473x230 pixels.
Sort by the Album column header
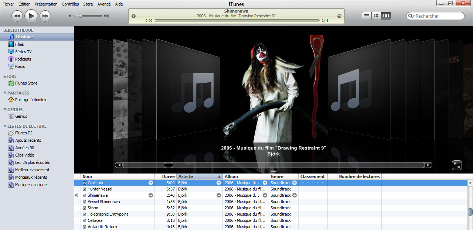[246, 176]
